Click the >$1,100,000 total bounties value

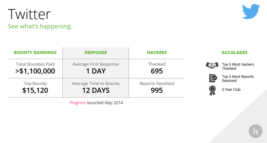35,71
